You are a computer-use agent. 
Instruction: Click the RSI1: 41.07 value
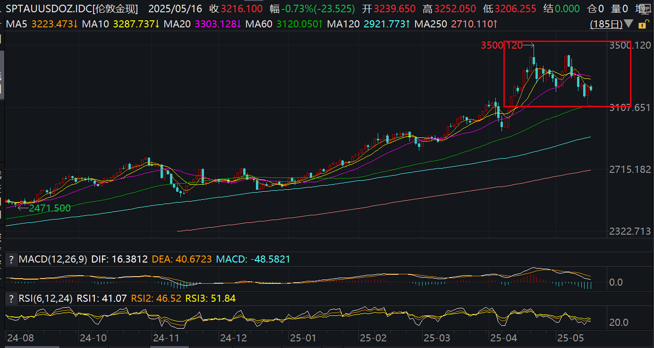[102, 298]
